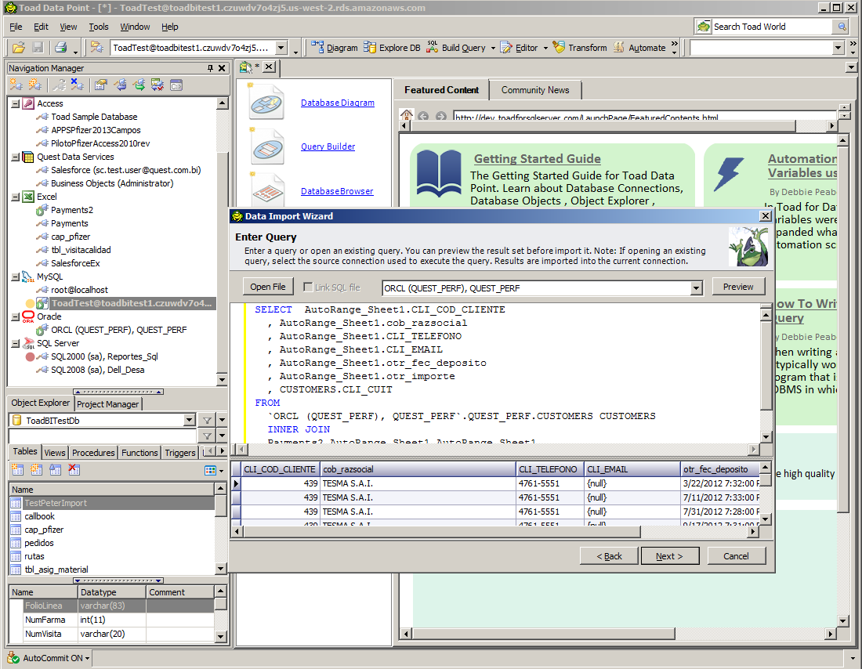Click the Transform toolbar button
The width and height of the screenshot is (862, 669).
[580, 48]
